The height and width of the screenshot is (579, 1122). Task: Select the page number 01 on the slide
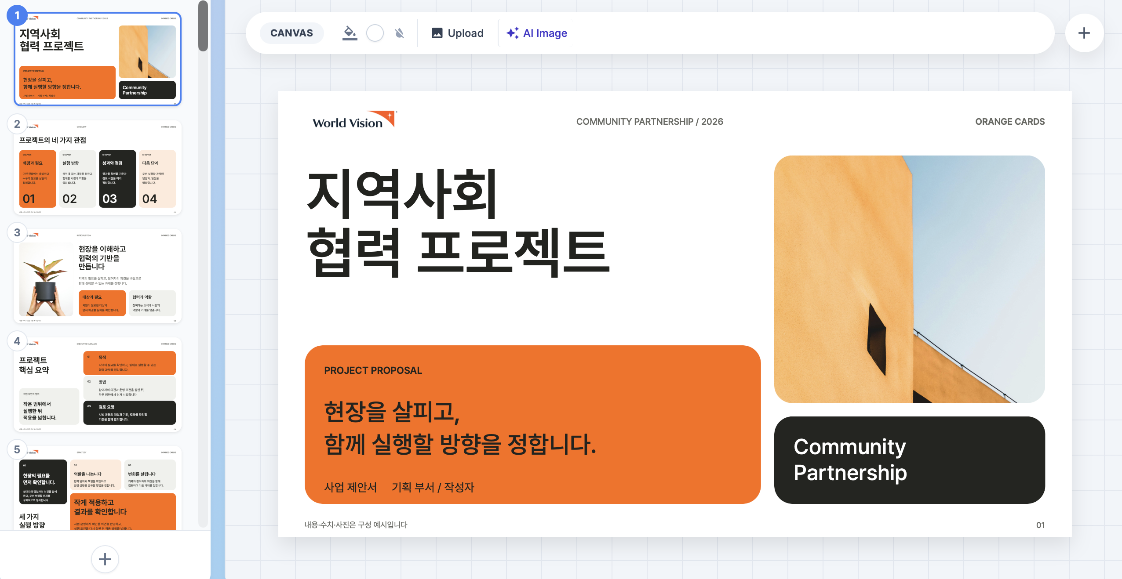[x=1040, y=525]
